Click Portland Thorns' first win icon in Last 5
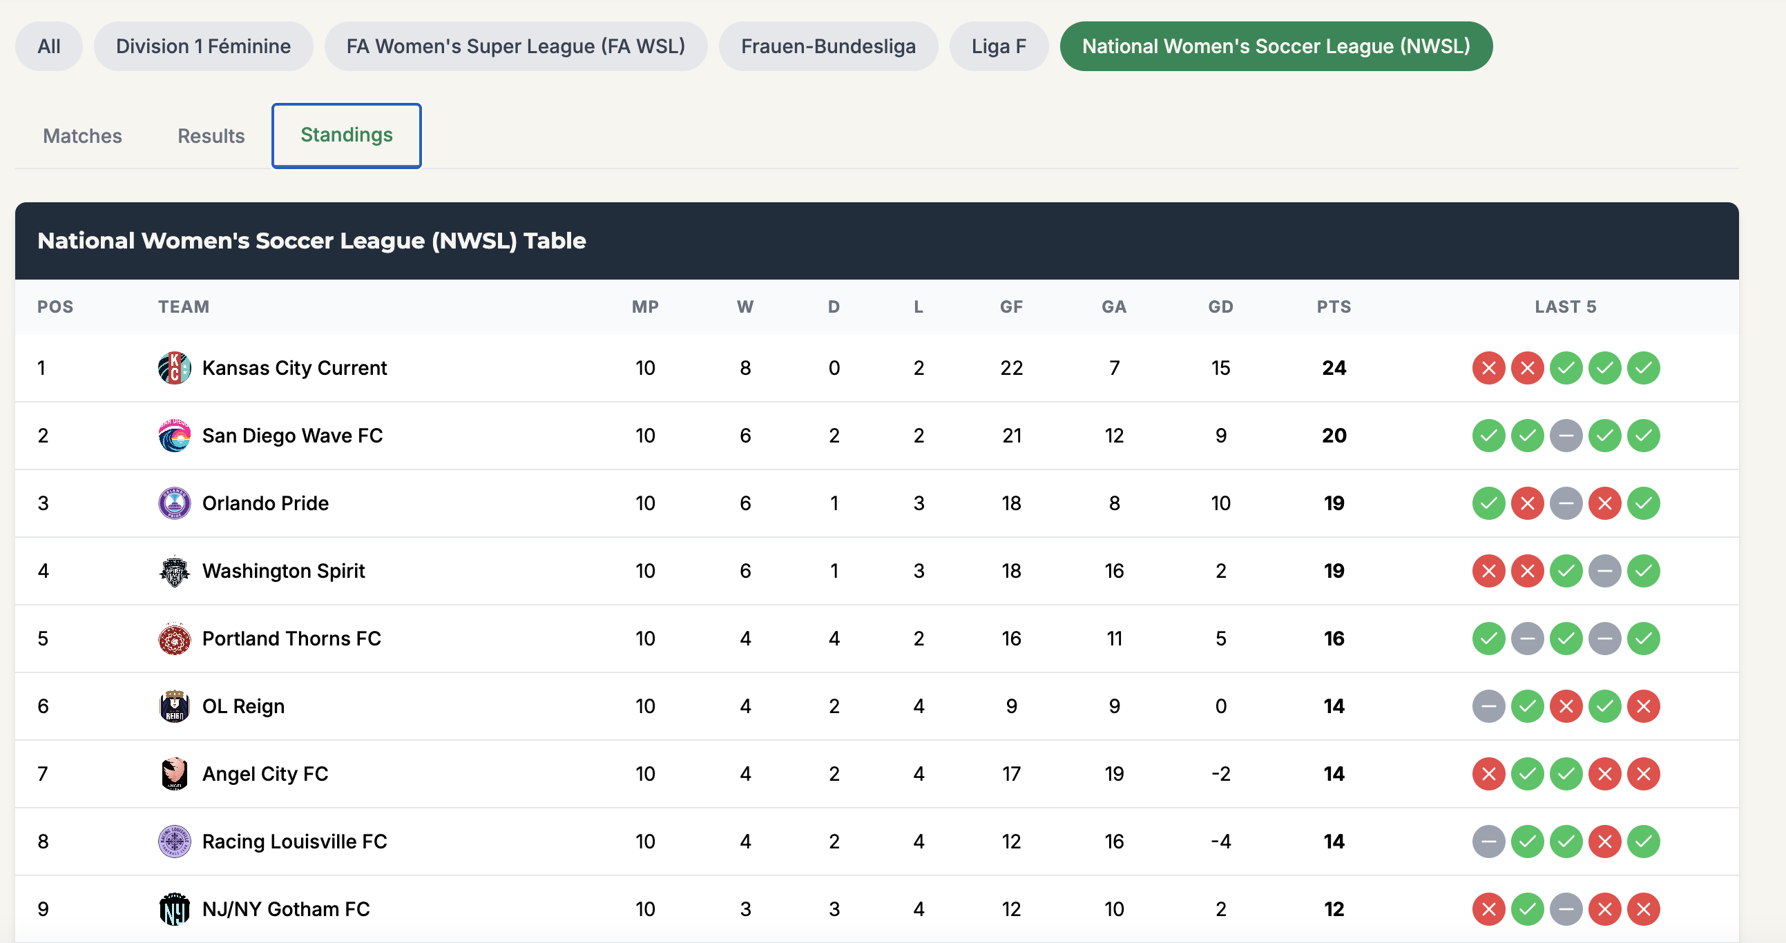The height and width of the screenshot is (943, 1786). pyautogui.click(x=1488, y=639)
